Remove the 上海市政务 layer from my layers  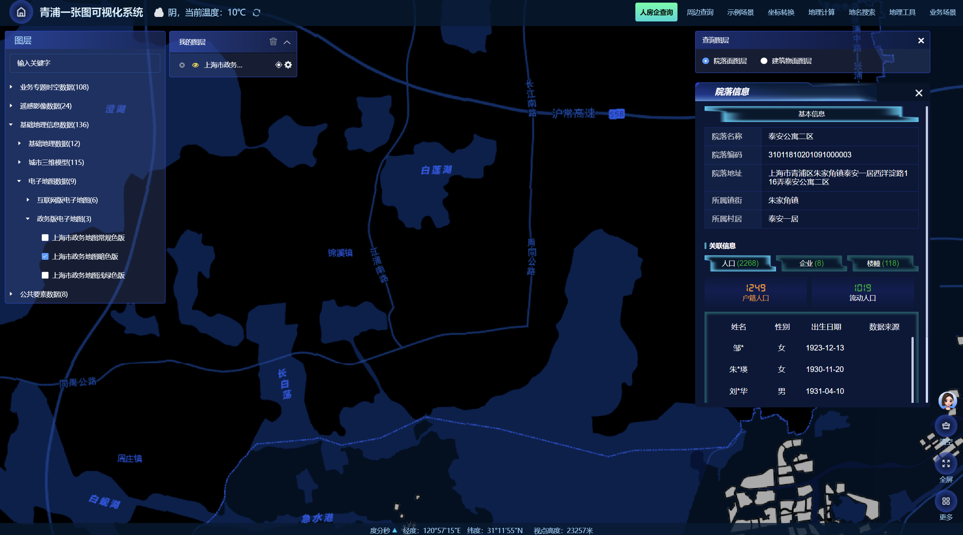tap(182, 65)
